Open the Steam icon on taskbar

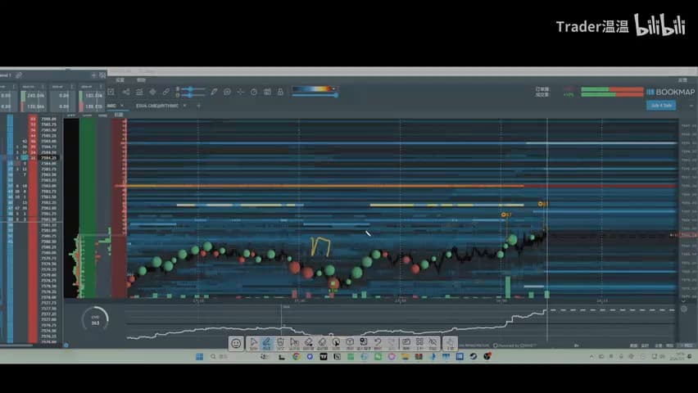point(474,356)
